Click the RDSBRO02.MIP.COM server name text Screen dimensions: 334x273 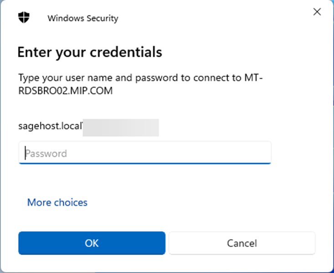(x=65, y=91)
